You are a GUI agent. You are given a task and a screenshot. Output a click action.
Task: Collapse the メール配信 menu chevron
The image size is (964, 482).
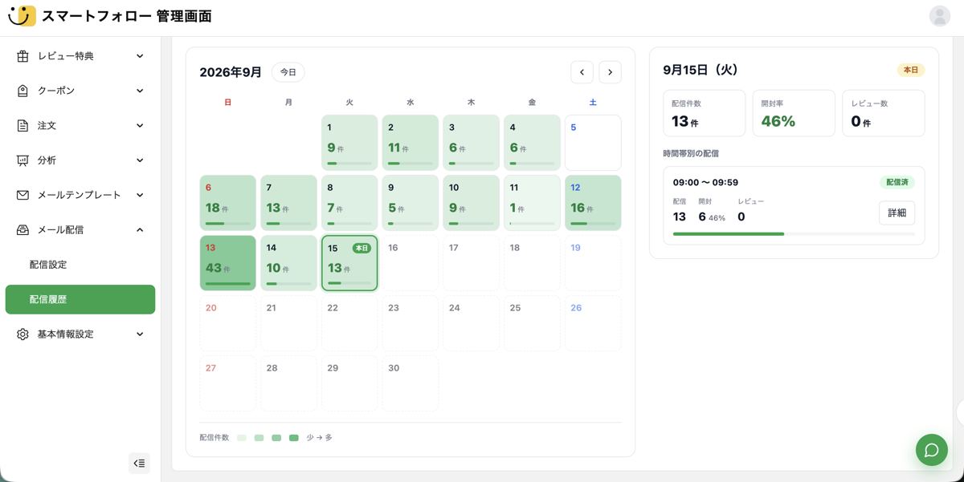tap(140, 230)
